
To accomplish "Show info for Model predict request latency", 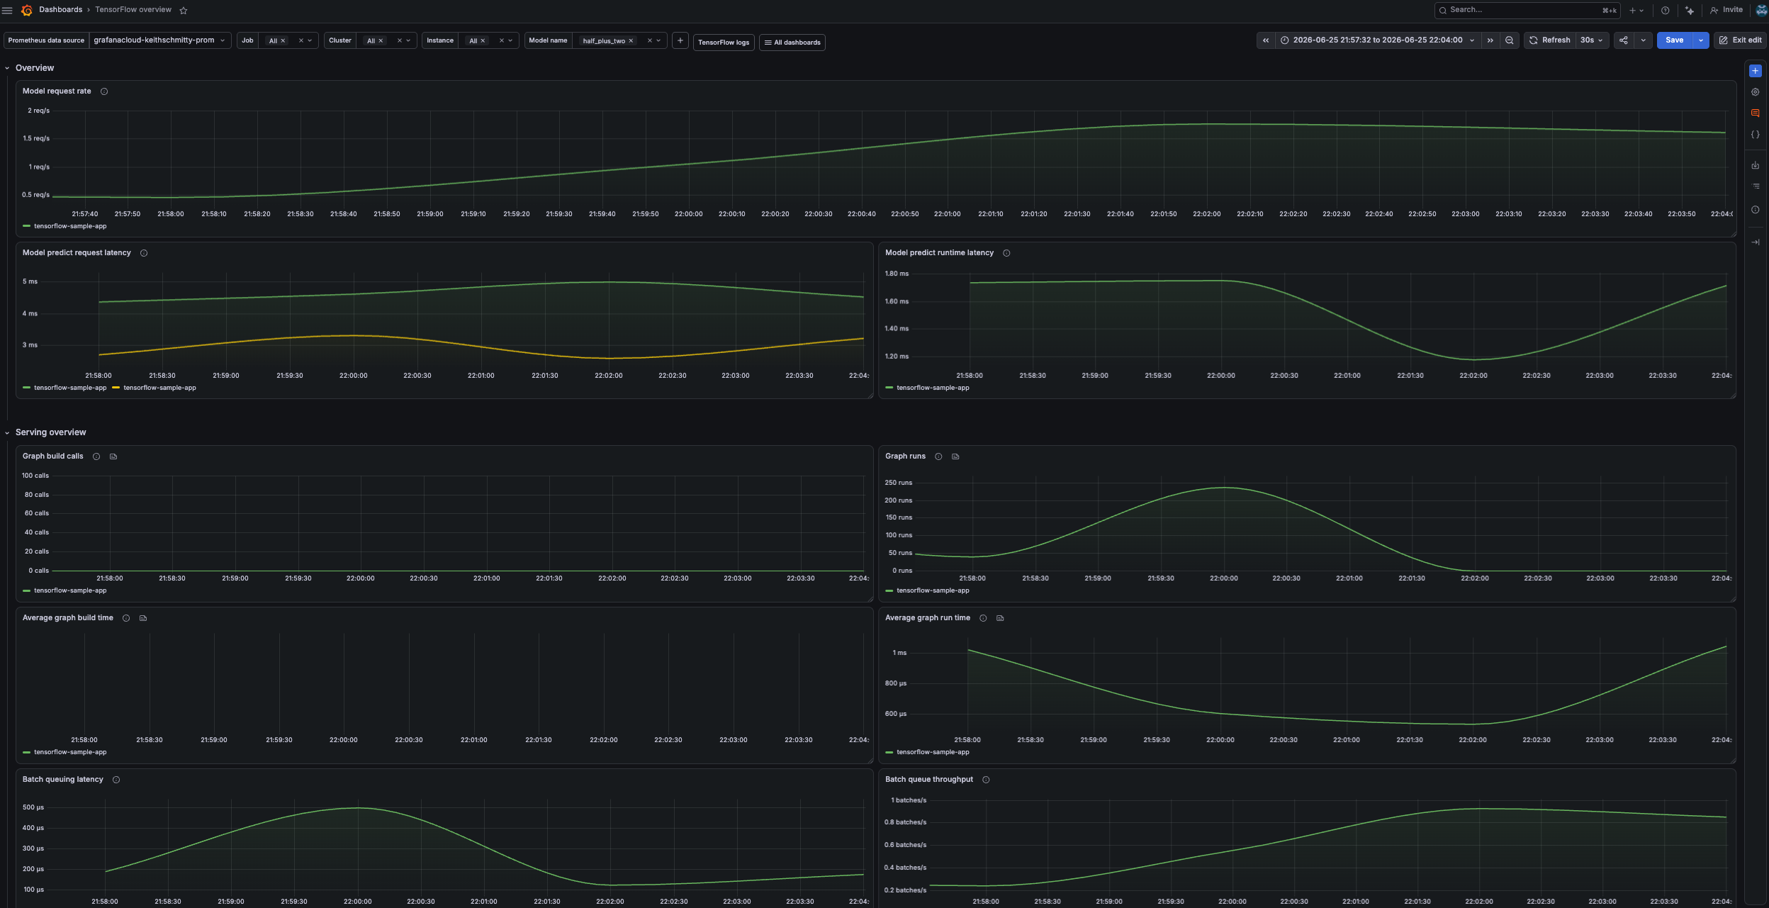I will point(144,253).
